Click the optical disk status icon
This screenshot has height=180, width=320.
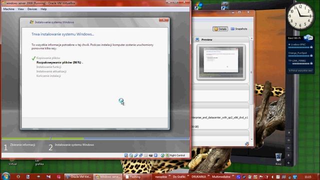click(131, 155)
